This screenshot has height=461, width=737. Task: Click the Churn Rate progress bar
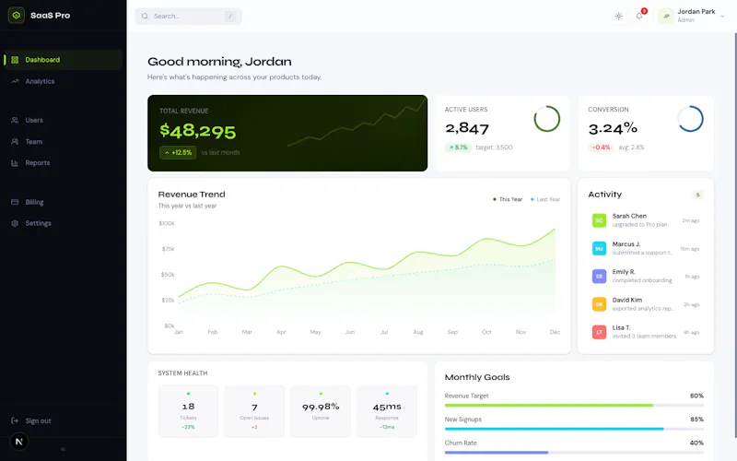point(574,453)
